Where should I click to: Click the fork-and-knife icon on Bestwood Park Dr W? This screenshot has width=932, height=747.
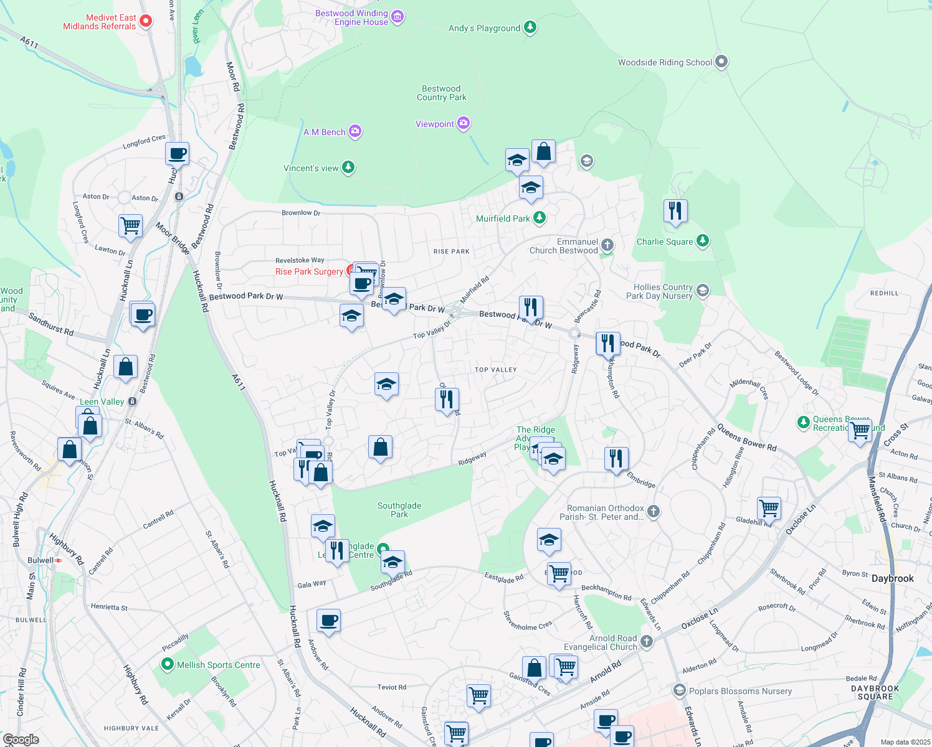(x=530, y=306)
